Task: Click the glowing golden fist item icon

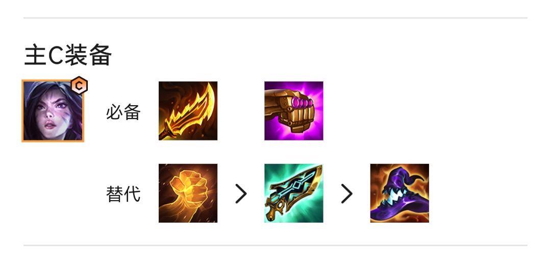Action: [188, 193]
